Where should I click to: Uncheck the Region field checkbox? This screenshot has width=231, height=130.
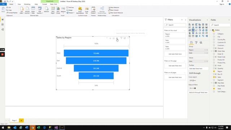pos(214,71)
